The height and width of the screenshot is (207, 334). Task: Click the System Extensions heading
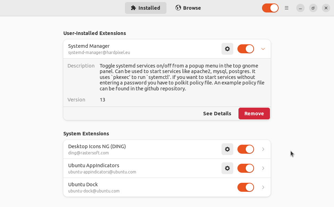click(86, 134)
